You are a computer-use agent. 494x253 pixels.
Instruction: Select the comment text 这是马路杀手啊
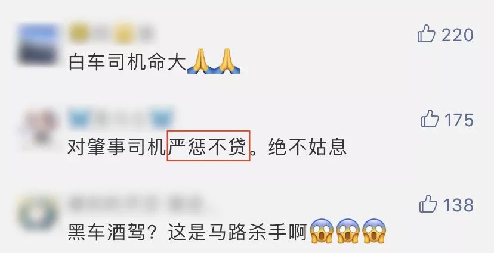pos(237,233)
